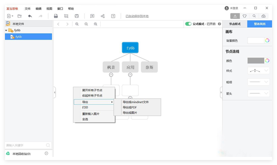Pick connection line gray color swatch

256,61
